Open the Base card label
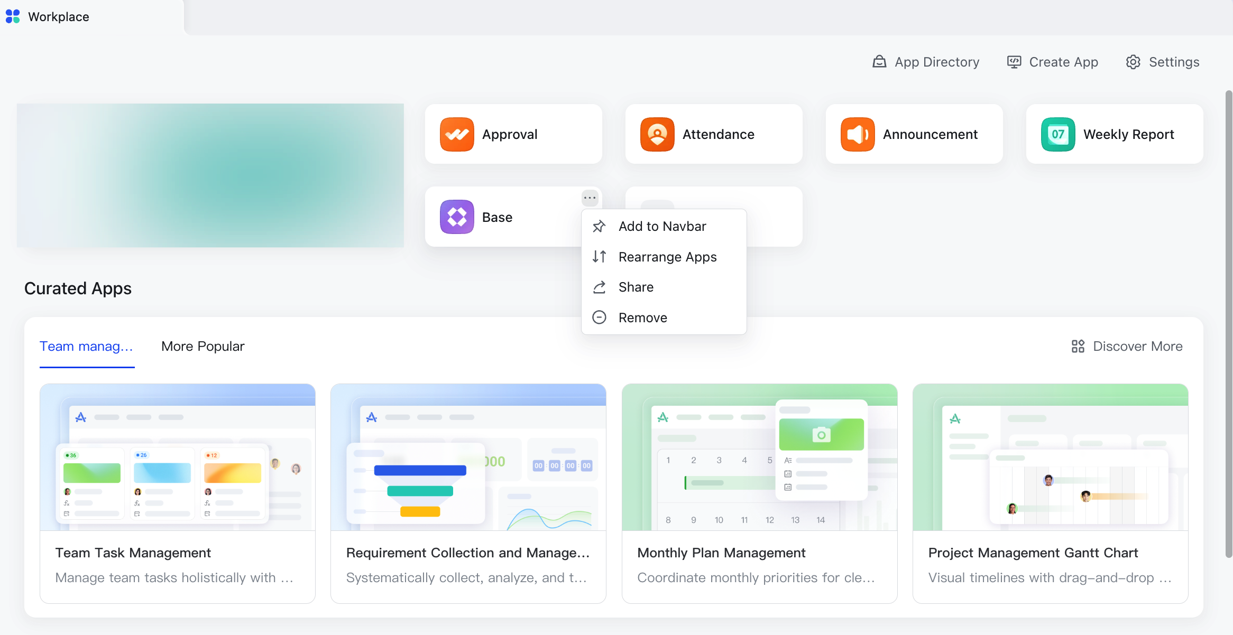 tap(497, 217)
